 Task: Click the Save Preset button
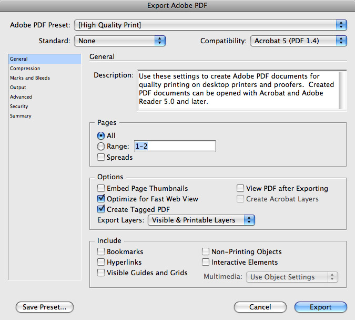point(45,307)
